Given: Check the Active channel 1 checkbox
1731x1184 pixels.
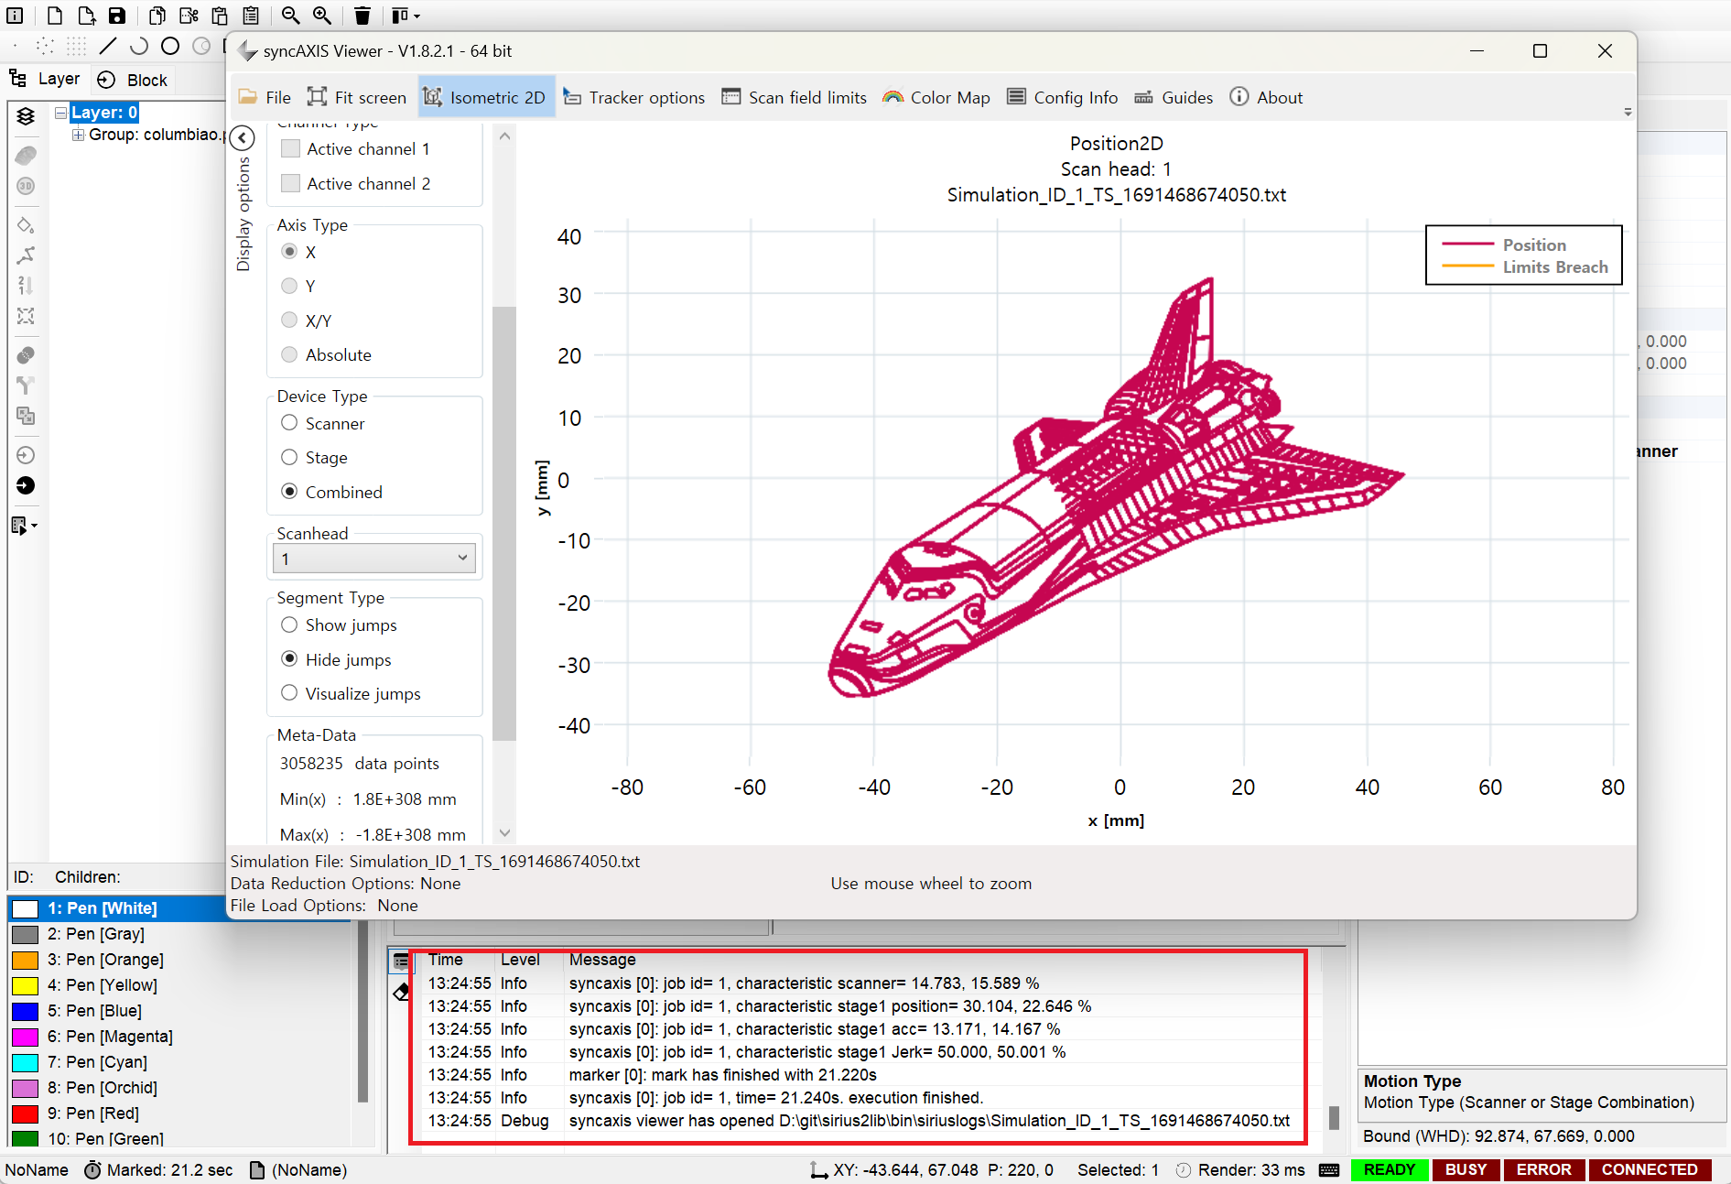Looking at the screenshot, I should (x=291, y=148).
